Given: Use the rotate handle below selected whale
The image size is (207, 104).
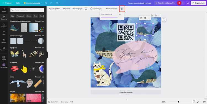Looking at the screenshot, I should pos(145,40).
